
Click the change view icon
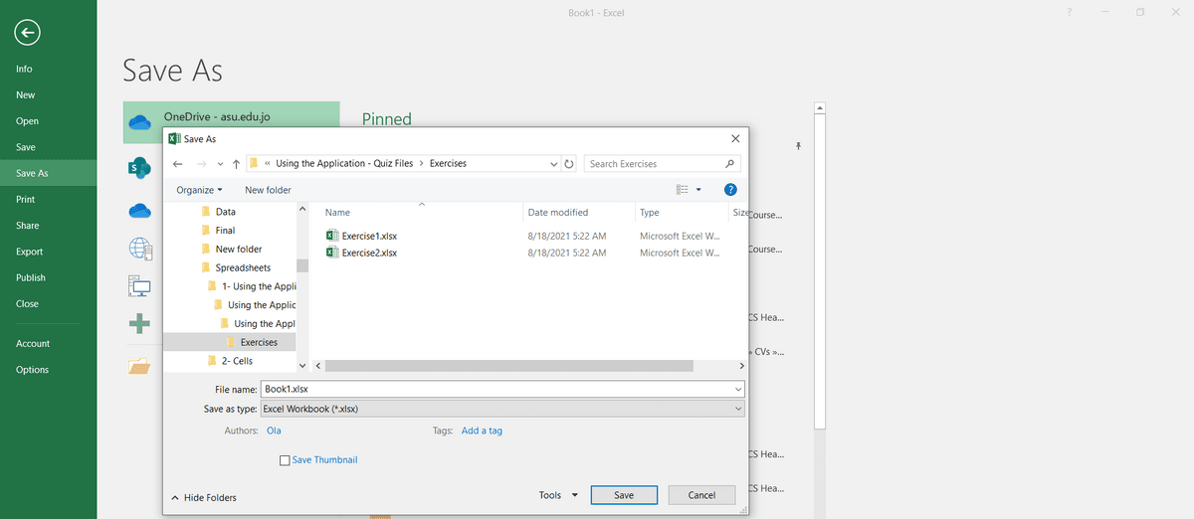[683, 189]
